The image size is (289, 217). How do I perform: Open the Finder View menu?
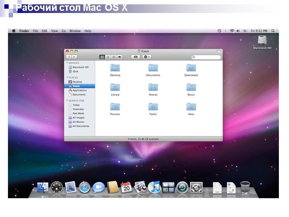click(54, 31)
